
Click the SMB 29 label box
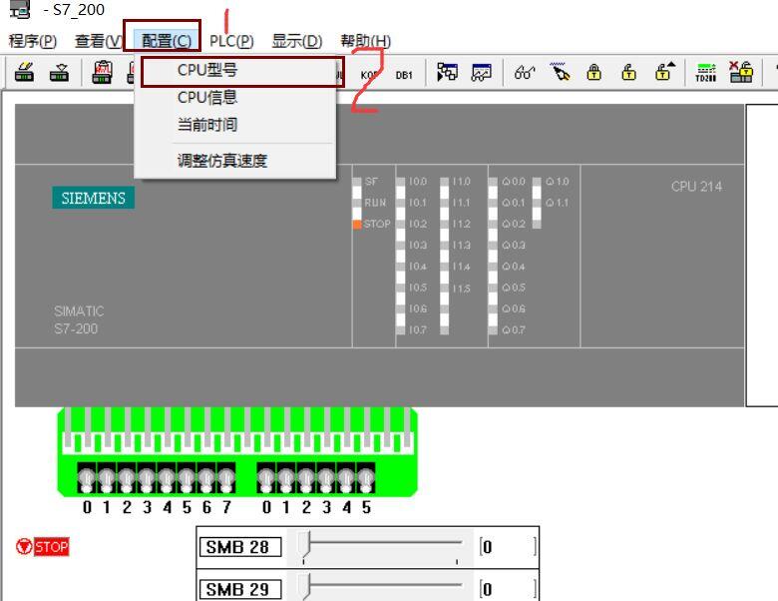pos(240,589)
